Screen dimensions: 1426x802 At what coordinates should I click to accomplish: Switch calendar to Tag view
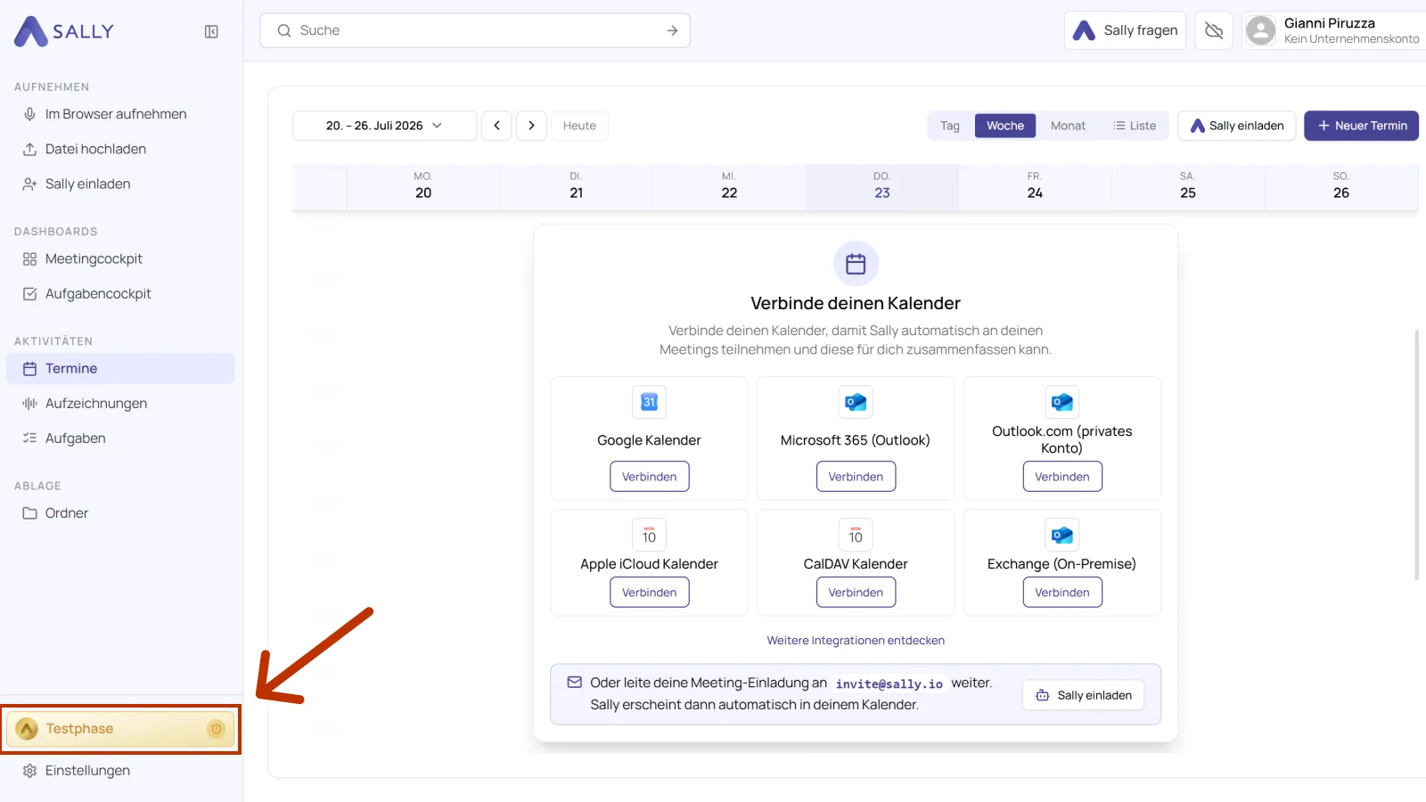click(x=950, y=126)
